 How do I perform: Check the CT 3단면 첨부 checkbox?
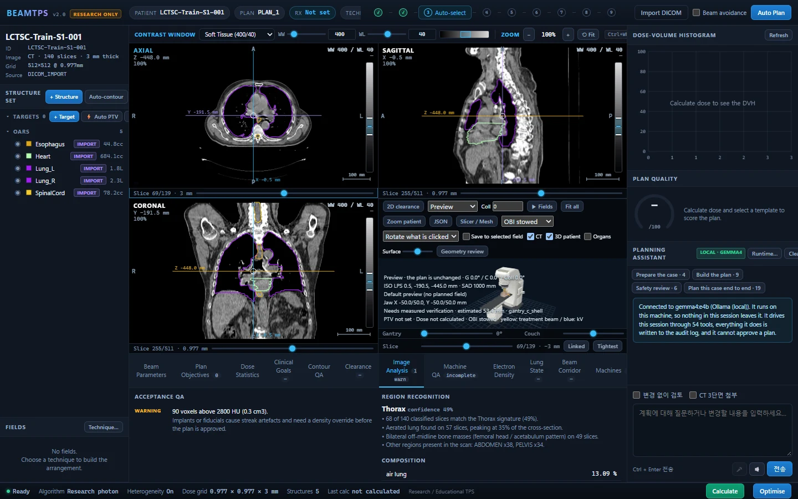pyautogui.click(x=693, y=395)
